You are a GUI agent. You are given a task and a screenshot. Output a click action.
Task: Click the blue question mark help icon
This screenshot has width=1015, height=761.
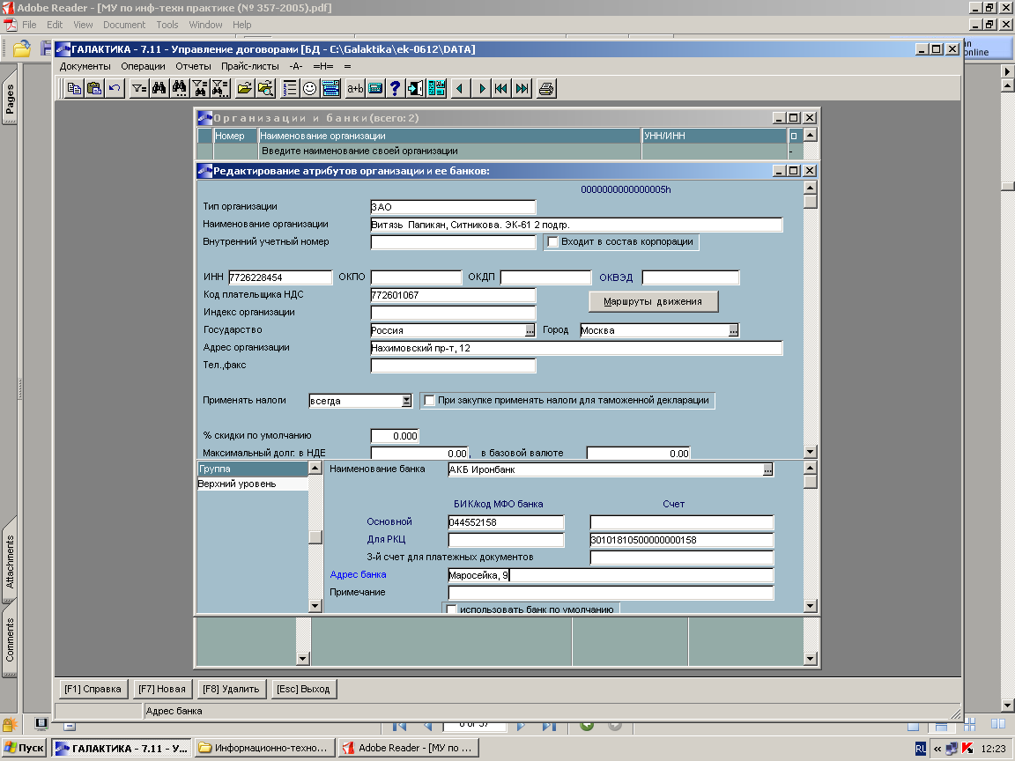[396, 88]
